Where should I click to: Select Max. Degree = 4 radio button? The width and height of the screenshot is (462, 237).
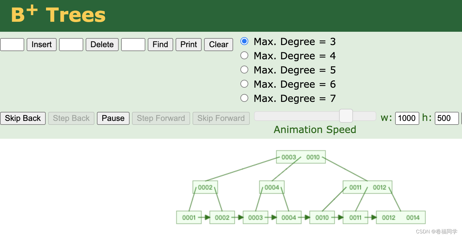244,55
